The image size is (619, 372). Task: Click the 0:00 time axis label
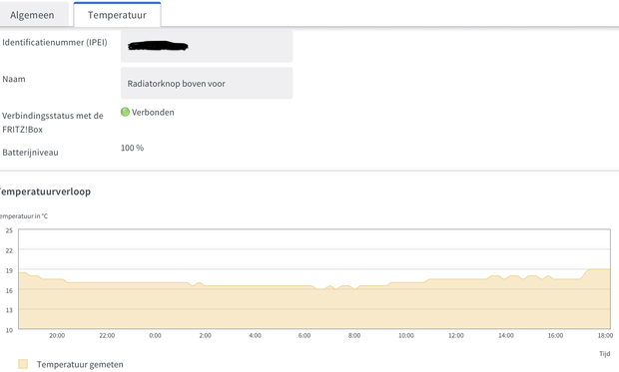(x=155, y=336)
